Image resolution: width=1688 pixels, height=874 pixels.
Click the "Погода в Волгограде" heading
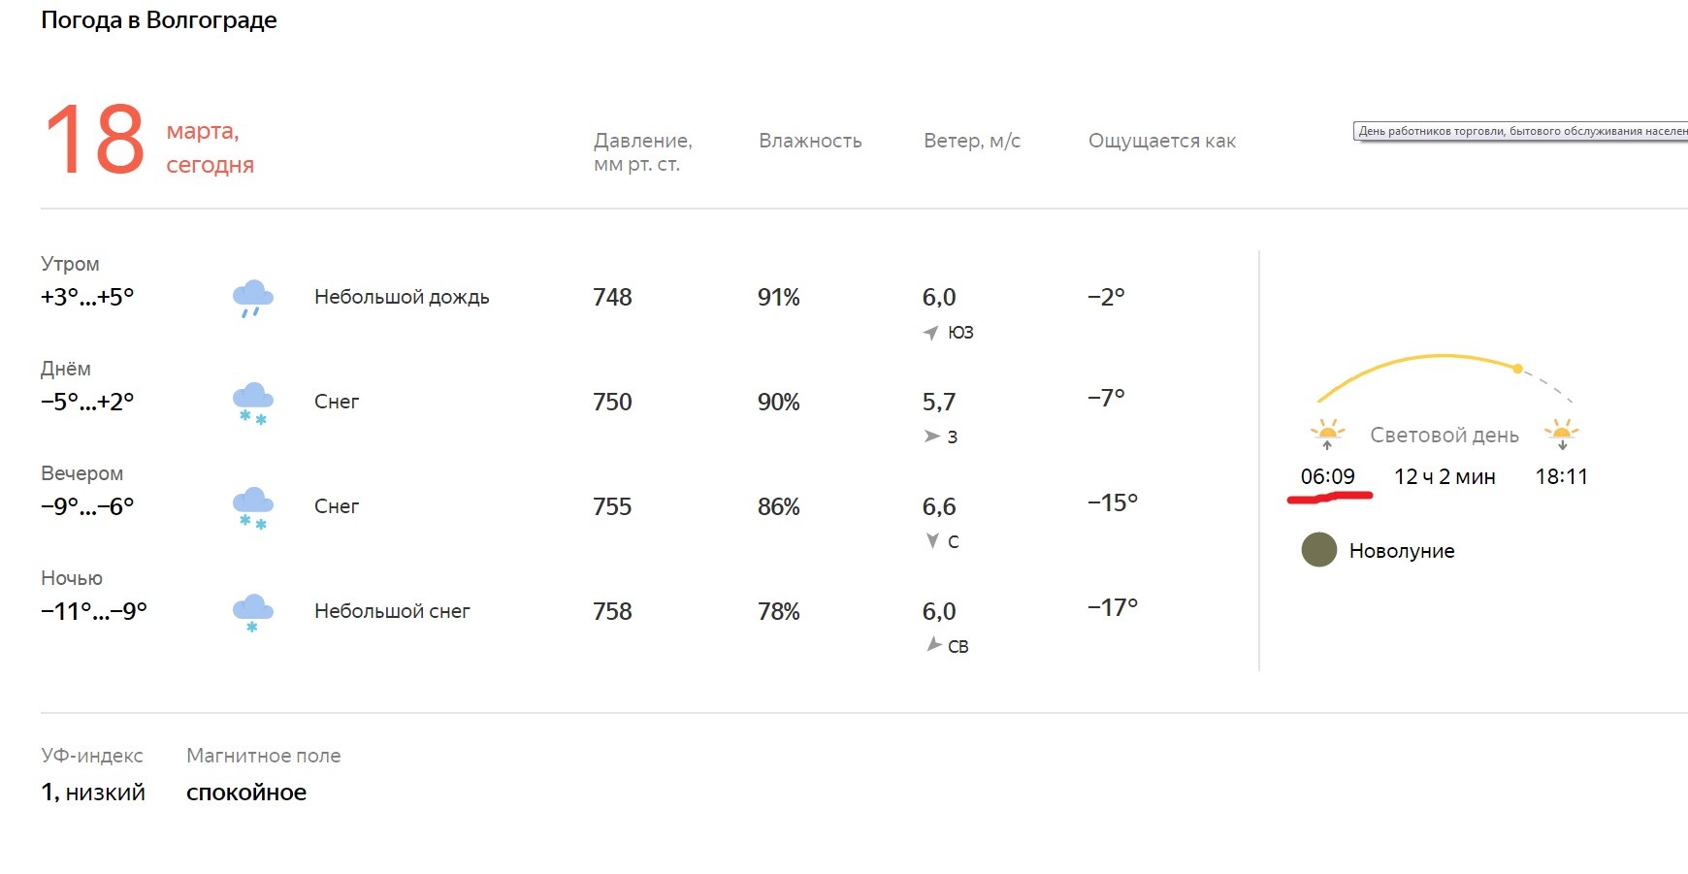click(159, 20)
